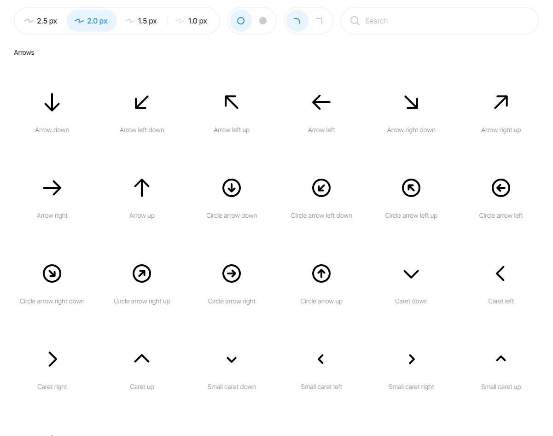Pick the Arrow right down icon
The image size is (553, 436).
[x=411, y=102]
